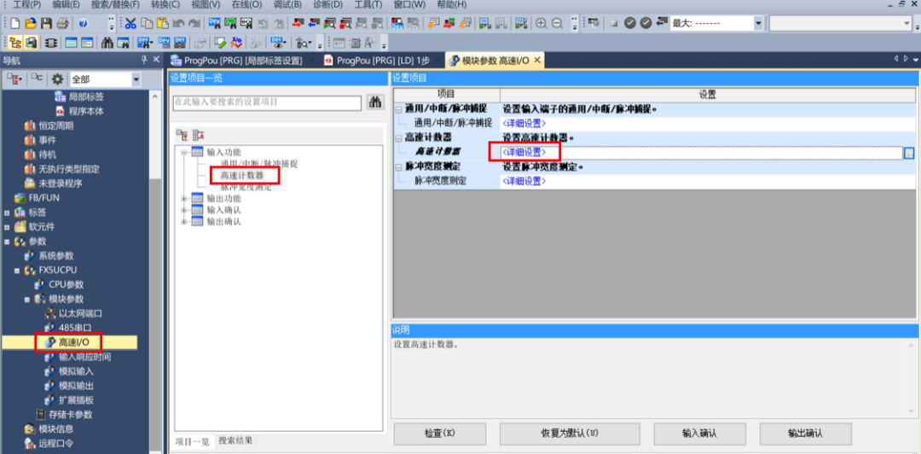Viewport: 921px width, 454px height.
Task: Expand the 标签 node in navigation
Action: point(7,212)
